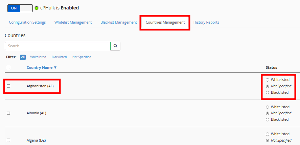Set Afghanistan status to Blacklisted
Screen dimensions: 300x145
tap(268, 92)
